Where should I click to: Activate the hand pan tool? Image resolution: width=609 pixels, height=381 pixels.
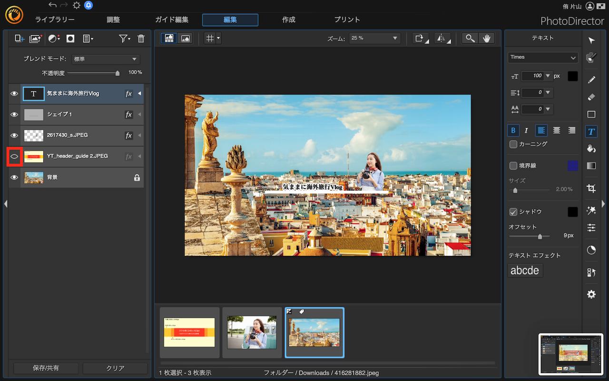[x=487, y=39]
